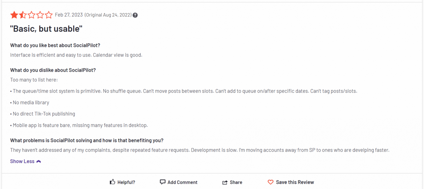Click the speech bubble comment icon

tap(163, 182)
